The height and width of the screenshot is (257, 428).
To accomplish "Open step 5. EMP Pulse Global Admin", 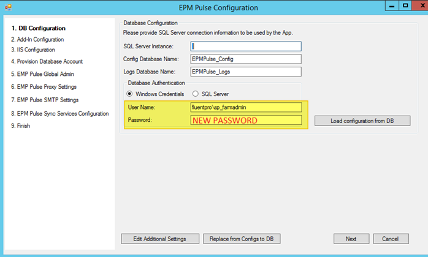I will pos(42,74).
